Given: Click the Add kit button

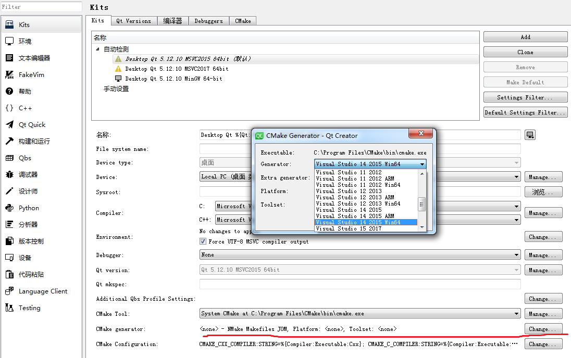Looking at the screenshot, I should [x=526, y=37].
